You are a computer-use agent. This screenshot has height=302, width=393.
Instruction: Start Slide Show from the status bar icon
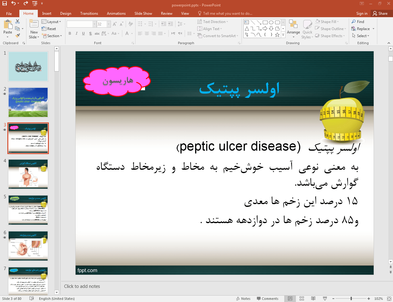(x=325, y=299)
